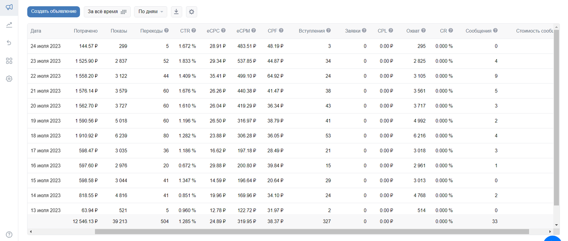Select the 16 июля 2023 date cell

point(45,166)
